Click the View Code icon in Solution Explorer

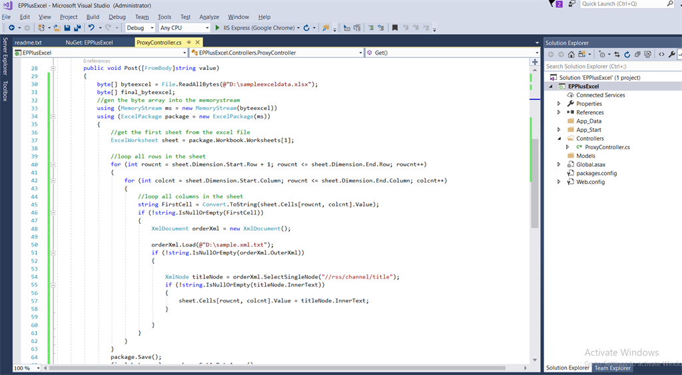click(x=661, y=54)
